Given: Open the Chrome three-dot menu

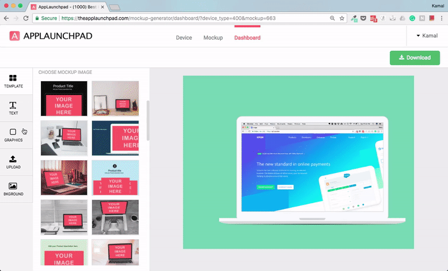Looking at the screenshot, I should (441, 18).
